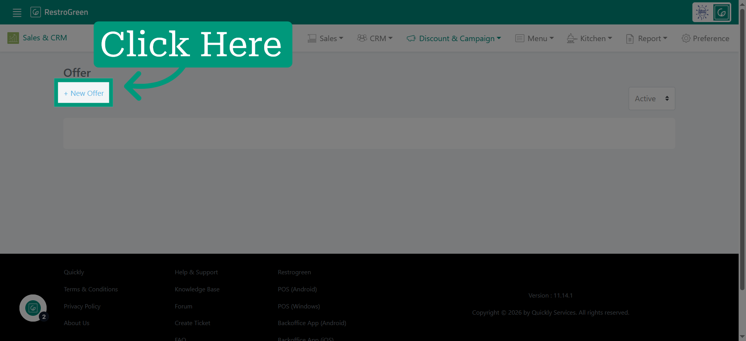746x341 pixels.
Task: Open the Quickly footer link
Action: 74,272
